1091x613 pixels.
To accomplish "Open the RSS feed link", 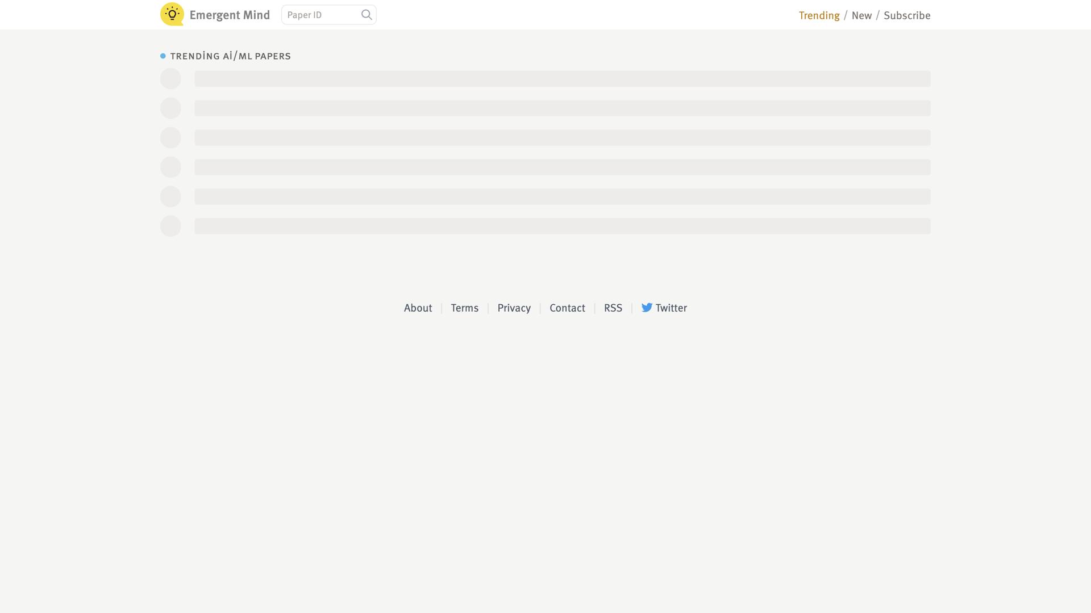I will (613, 308).
